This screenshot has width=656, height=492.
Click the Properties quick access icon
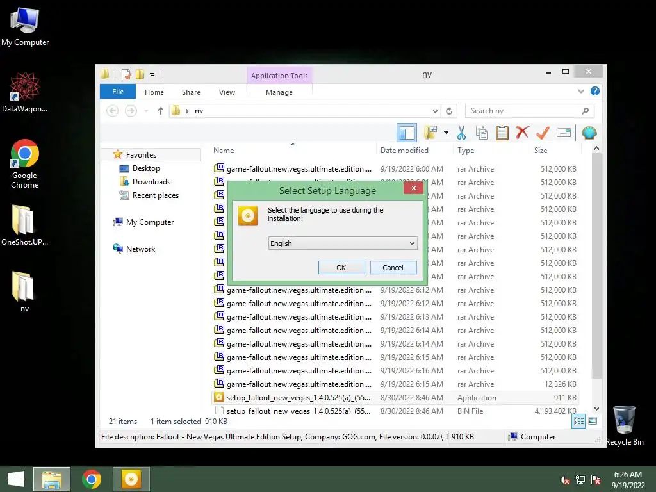point(126,74)
